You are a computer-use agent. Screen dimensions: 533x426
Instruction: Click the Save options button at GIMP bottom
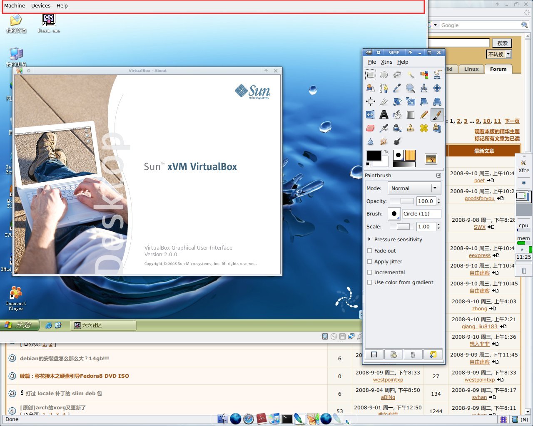[x=374, y=354]
